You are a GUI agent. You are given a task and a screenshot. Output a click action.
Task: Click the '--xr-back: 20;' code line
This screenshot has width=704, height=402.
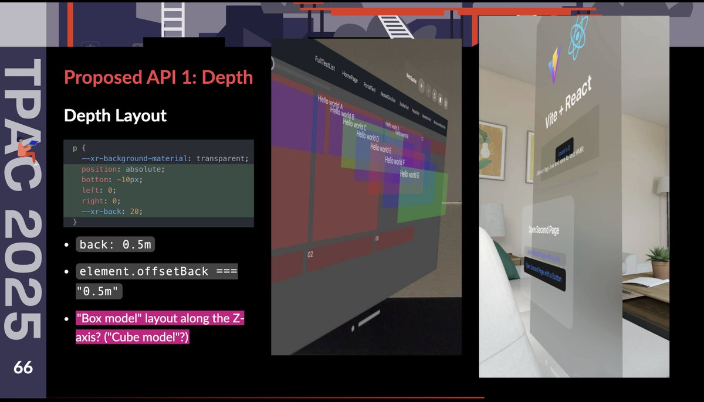113,211
